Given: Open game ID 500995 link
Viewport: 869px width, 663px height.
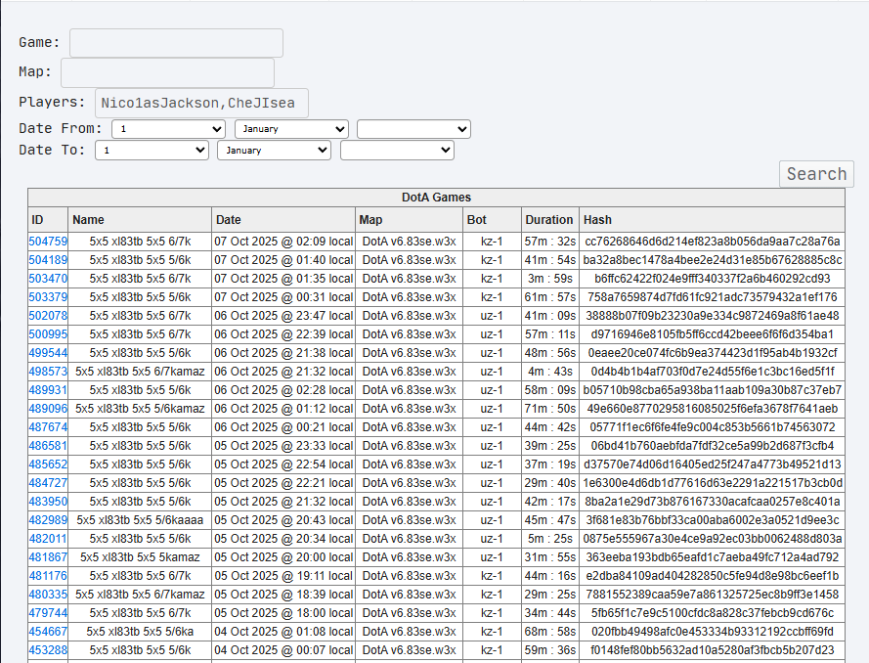Looking at the screenshot, I should [48, 334].
